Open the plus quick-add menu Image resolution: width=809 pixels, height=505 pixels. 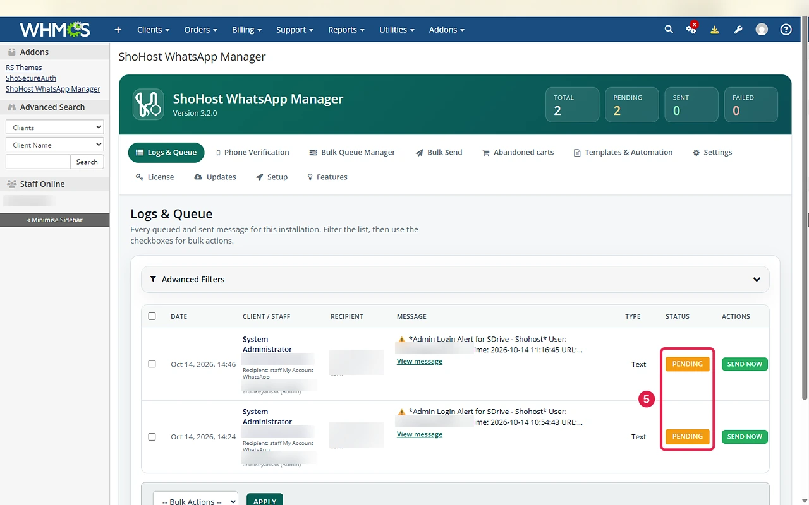118,30
